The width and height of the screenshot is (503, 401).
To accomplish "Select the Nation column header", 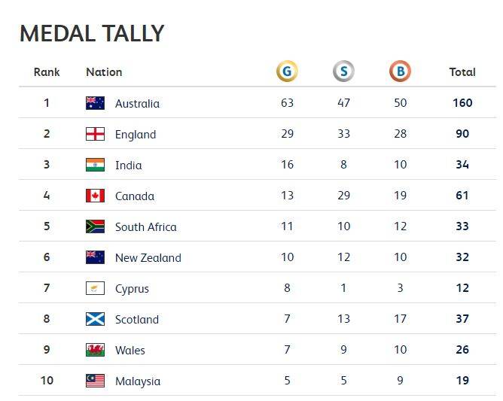I will [104, 72].
